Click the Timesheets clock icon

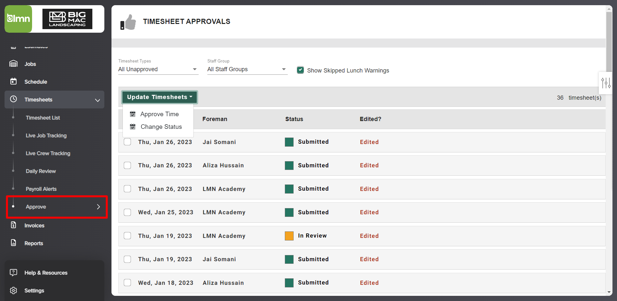[13, 99]
